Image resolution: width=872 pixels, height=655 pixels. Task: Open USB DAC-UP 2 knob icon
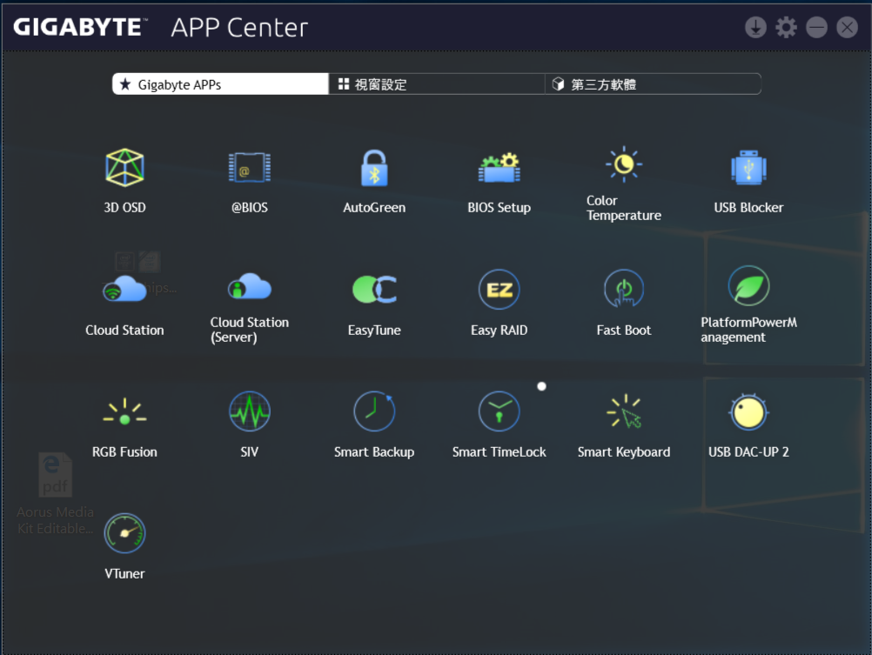[x=748, y=411]
